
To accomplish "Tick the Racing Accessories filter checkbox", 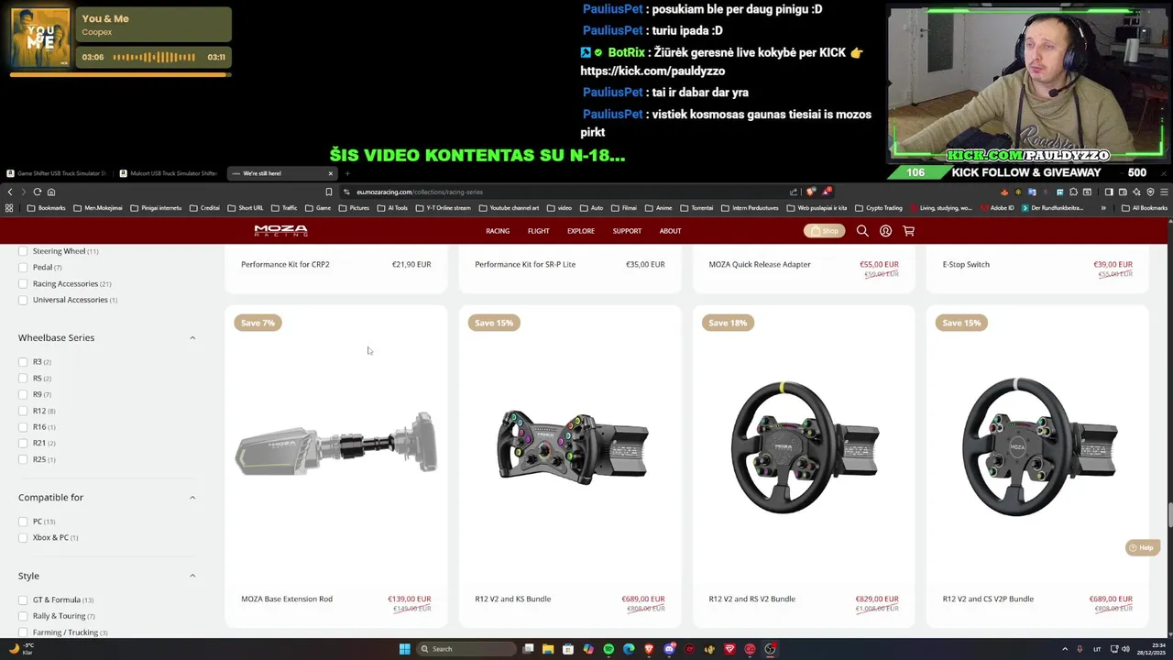I will 23,284.
